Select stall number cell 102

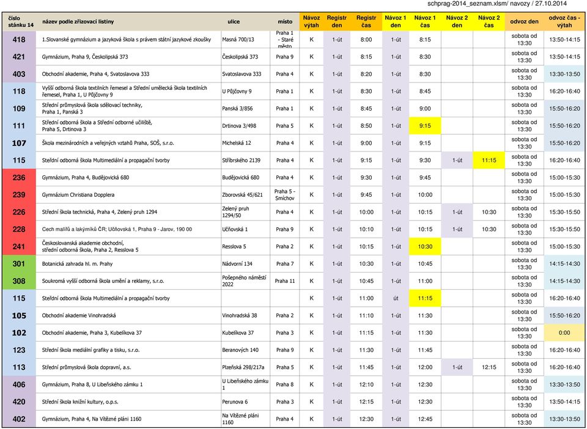point(19,333)
